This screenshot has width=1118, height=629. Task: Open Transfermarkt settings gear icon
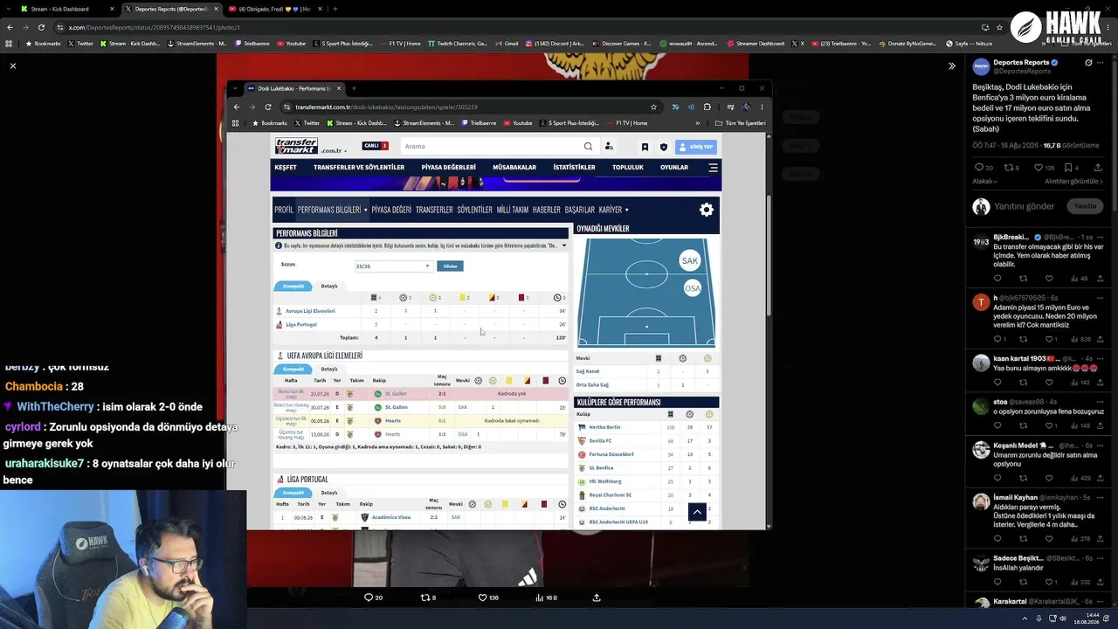(x=707, y=210)
